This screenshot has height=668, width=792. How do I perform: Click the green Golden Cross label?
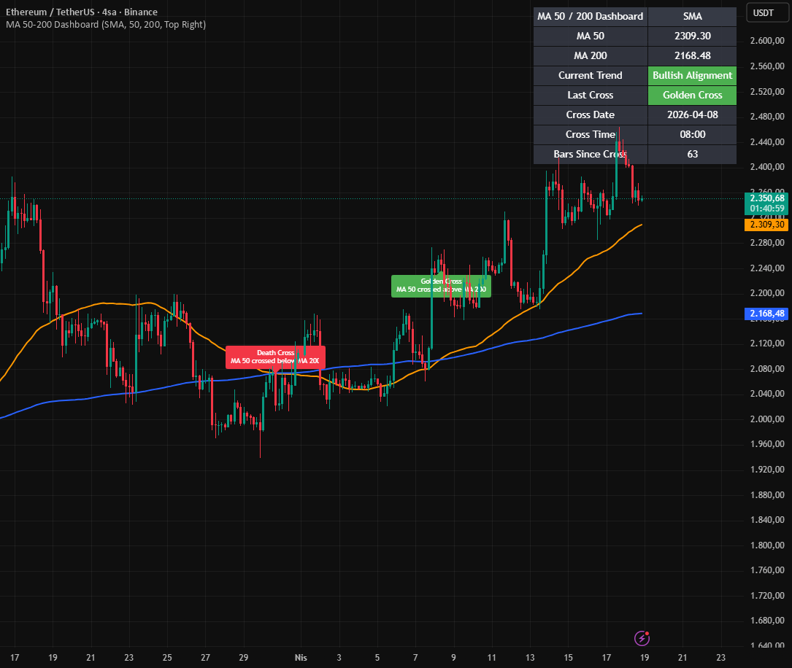click(441, 286)
